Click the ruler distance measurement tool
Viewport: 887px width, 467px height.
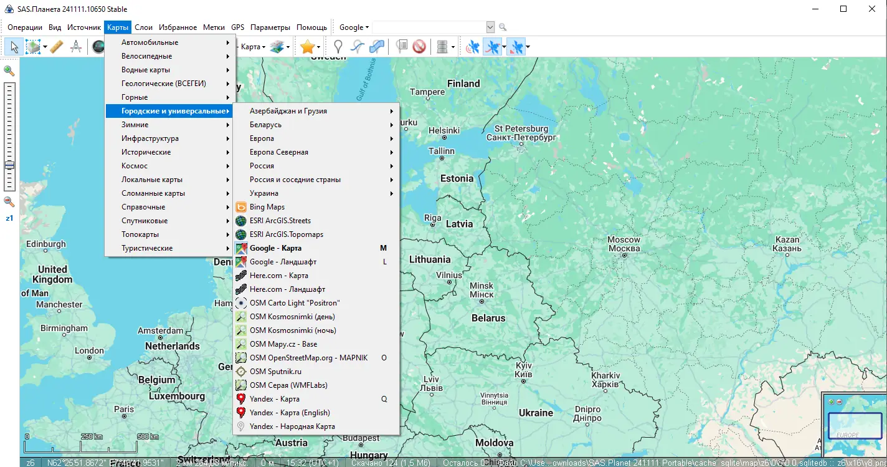coord(56,47)
